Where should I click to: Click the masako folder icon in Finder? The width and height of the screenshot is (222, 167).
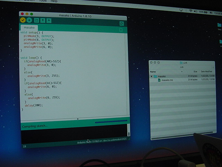click(x=155, y=77)
